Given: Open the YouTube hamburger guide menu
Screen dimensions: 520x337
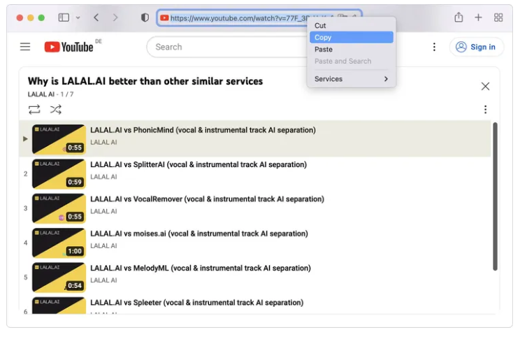Looking at the screenshot, I should tap(25, 47).
